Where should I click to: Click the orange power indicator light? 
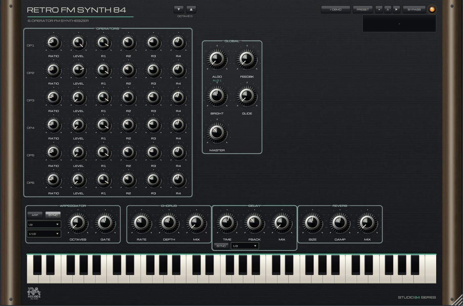432,10
